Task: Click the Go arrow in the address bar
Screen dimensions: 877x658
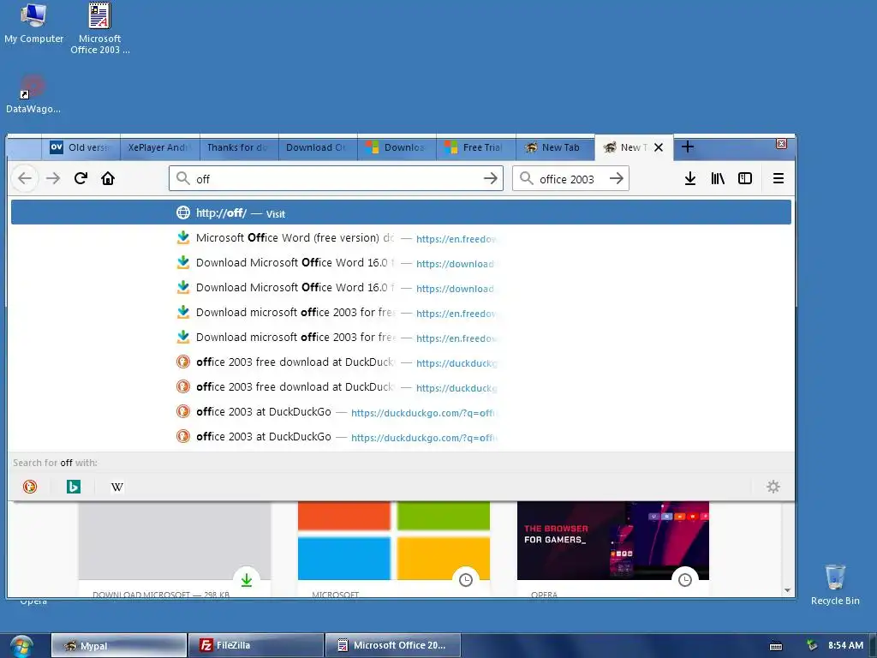Action: pyautogui.click(x=491, y=178)
